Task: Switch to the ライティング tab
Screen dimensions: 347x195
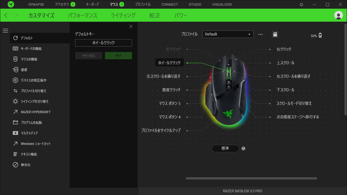Action: [123, 15]
